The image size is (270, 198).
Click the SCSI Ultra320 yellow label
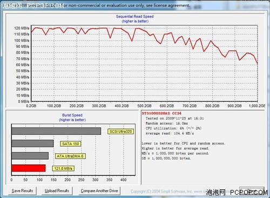point(120,132)
